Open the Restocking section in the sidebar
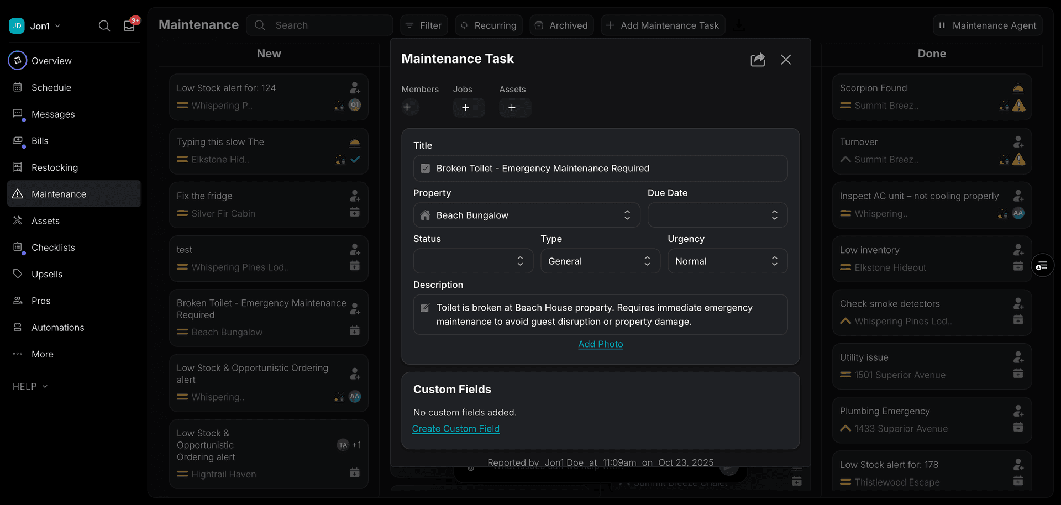Image resolution: width=1061 pixels, height=505 pixels. click(x=52, y=167)
